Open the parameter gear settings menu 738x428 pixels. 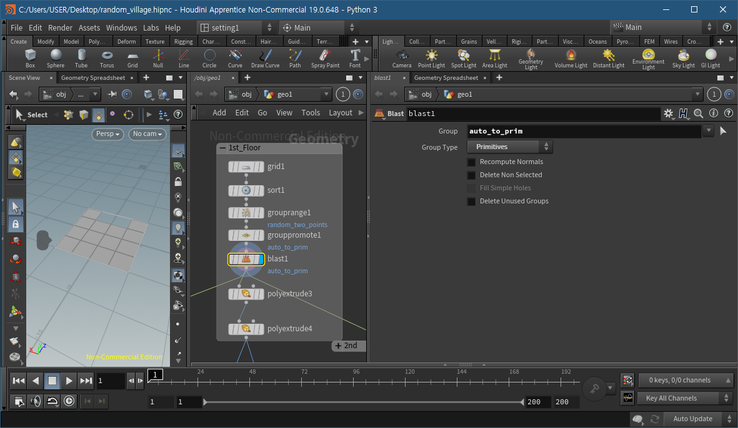(669, 114)
